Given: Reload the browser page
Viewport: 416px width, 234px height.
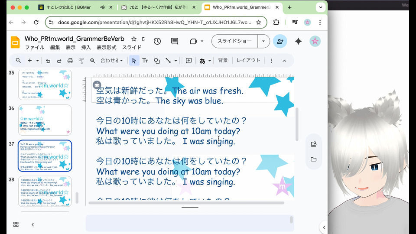Looking at the screenshot, I should [36, 22].
